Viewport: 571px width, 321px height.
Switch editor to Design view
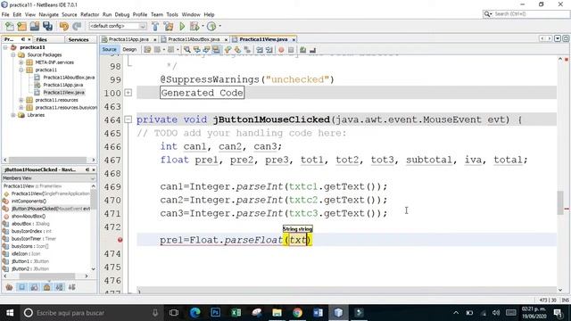[129, 50]
